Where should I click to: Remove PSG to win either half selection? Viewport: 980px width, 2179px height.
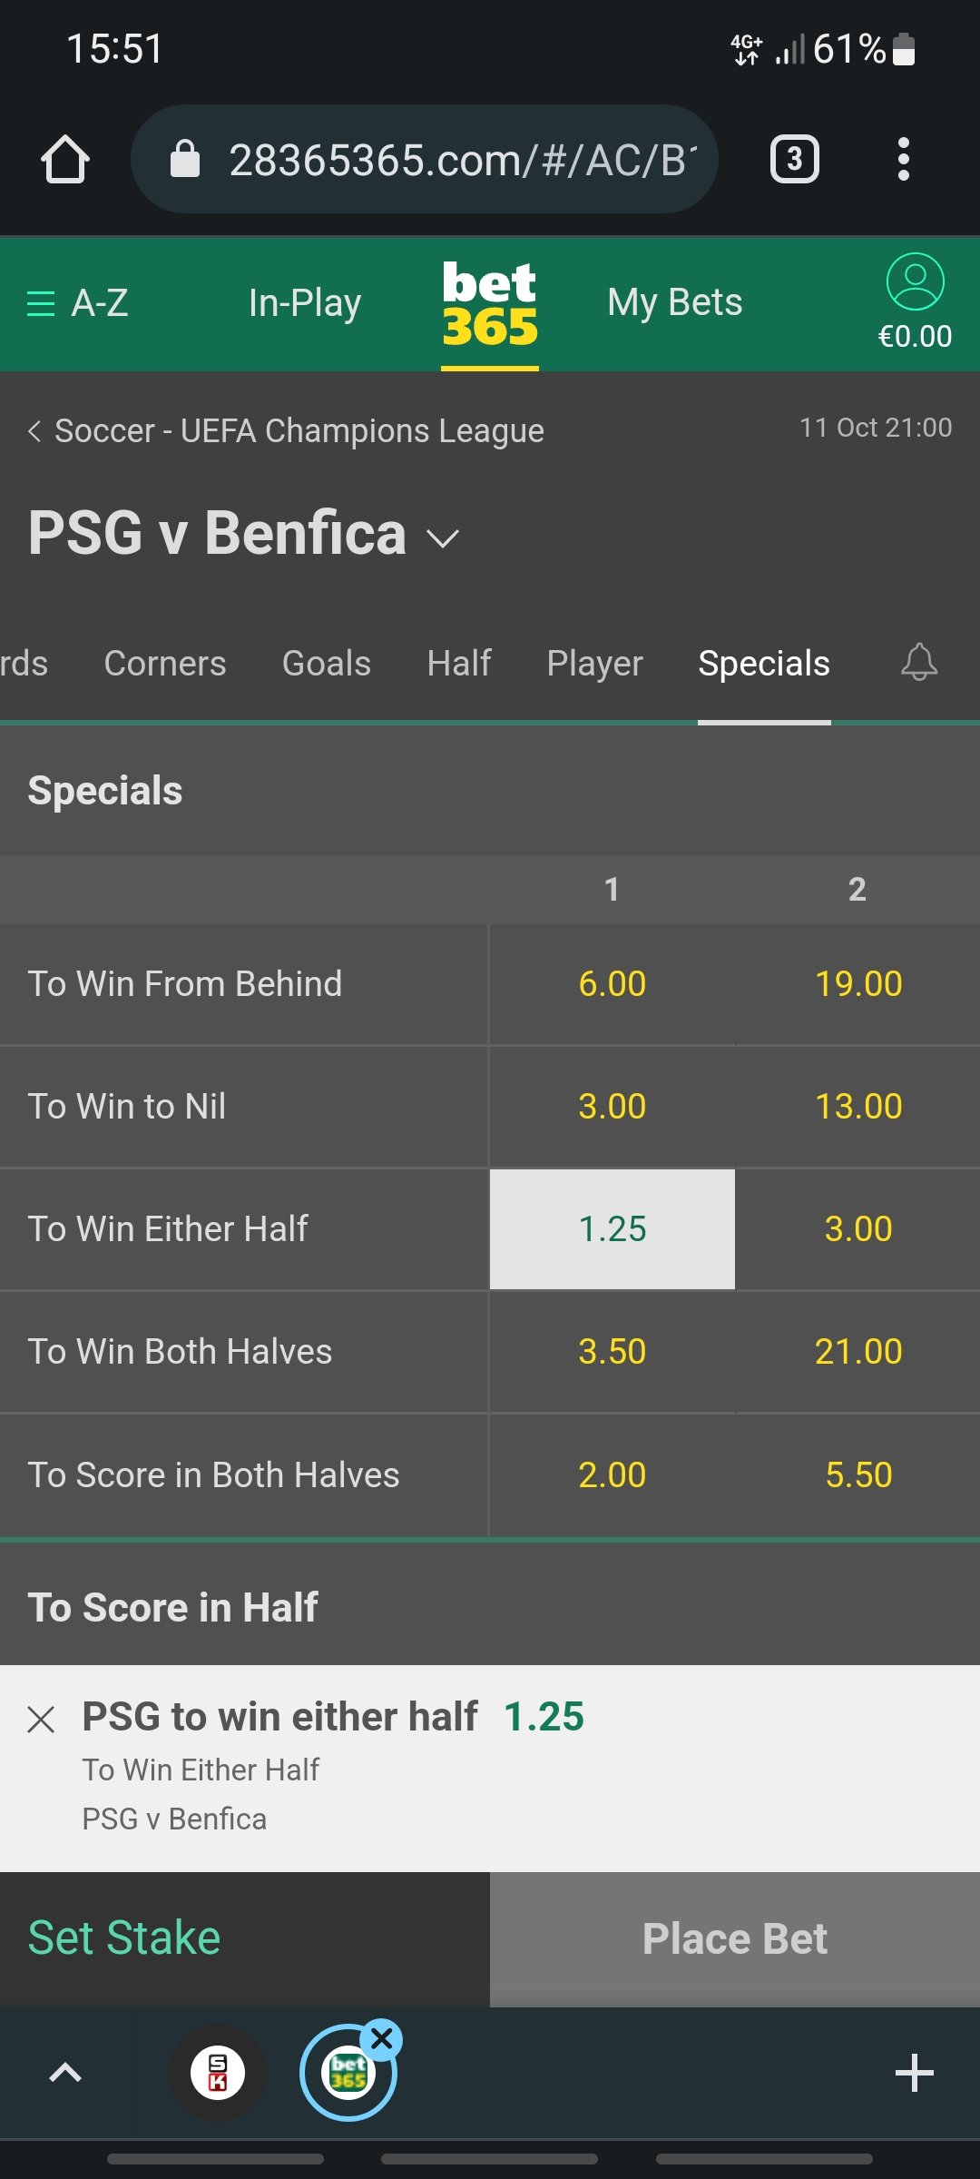pos(41,1719)
